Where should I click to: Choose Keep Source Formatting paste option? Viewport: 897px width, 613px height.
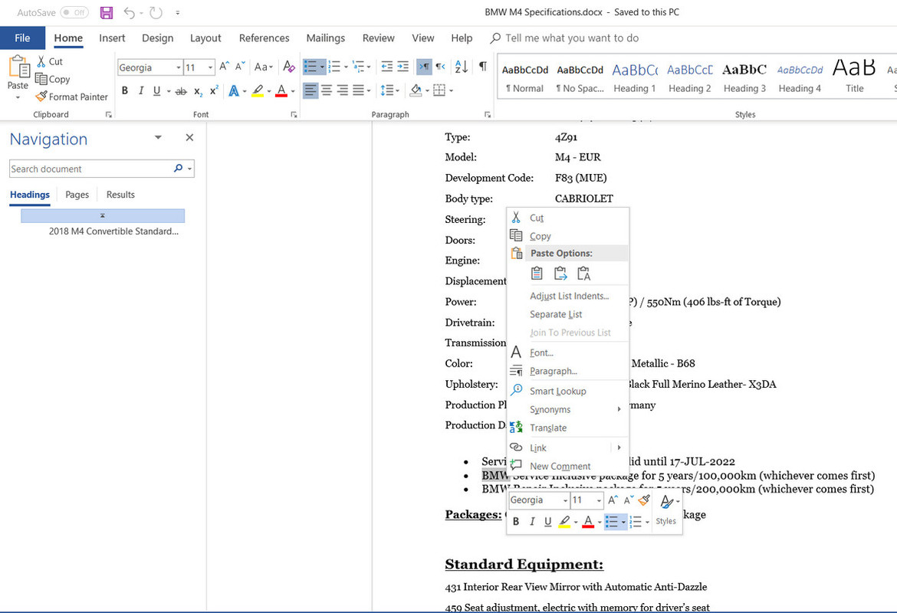[x=537, y=274]
